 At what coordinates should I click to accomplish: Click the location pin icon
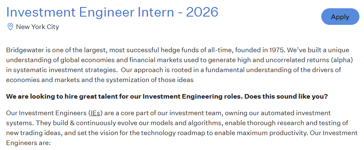pos(10,27)
